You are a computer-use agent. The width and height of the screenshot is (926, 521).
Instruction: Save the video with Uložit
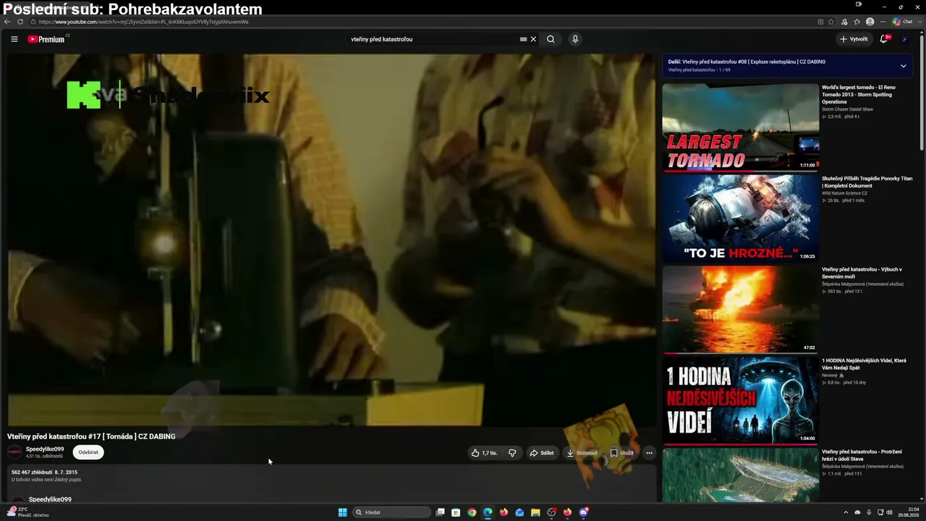(621, 453)
